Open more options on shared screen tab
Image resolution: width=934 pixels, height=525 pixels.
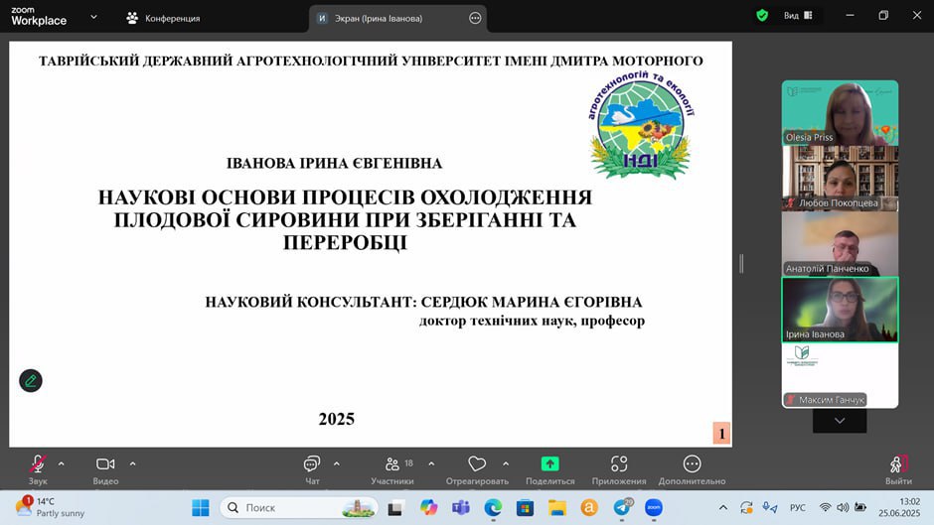(475, 19)
